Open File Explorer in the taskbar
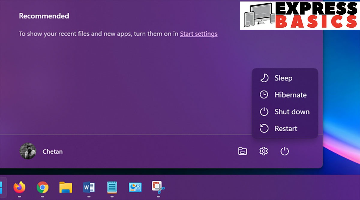 (x=66, y=188)
